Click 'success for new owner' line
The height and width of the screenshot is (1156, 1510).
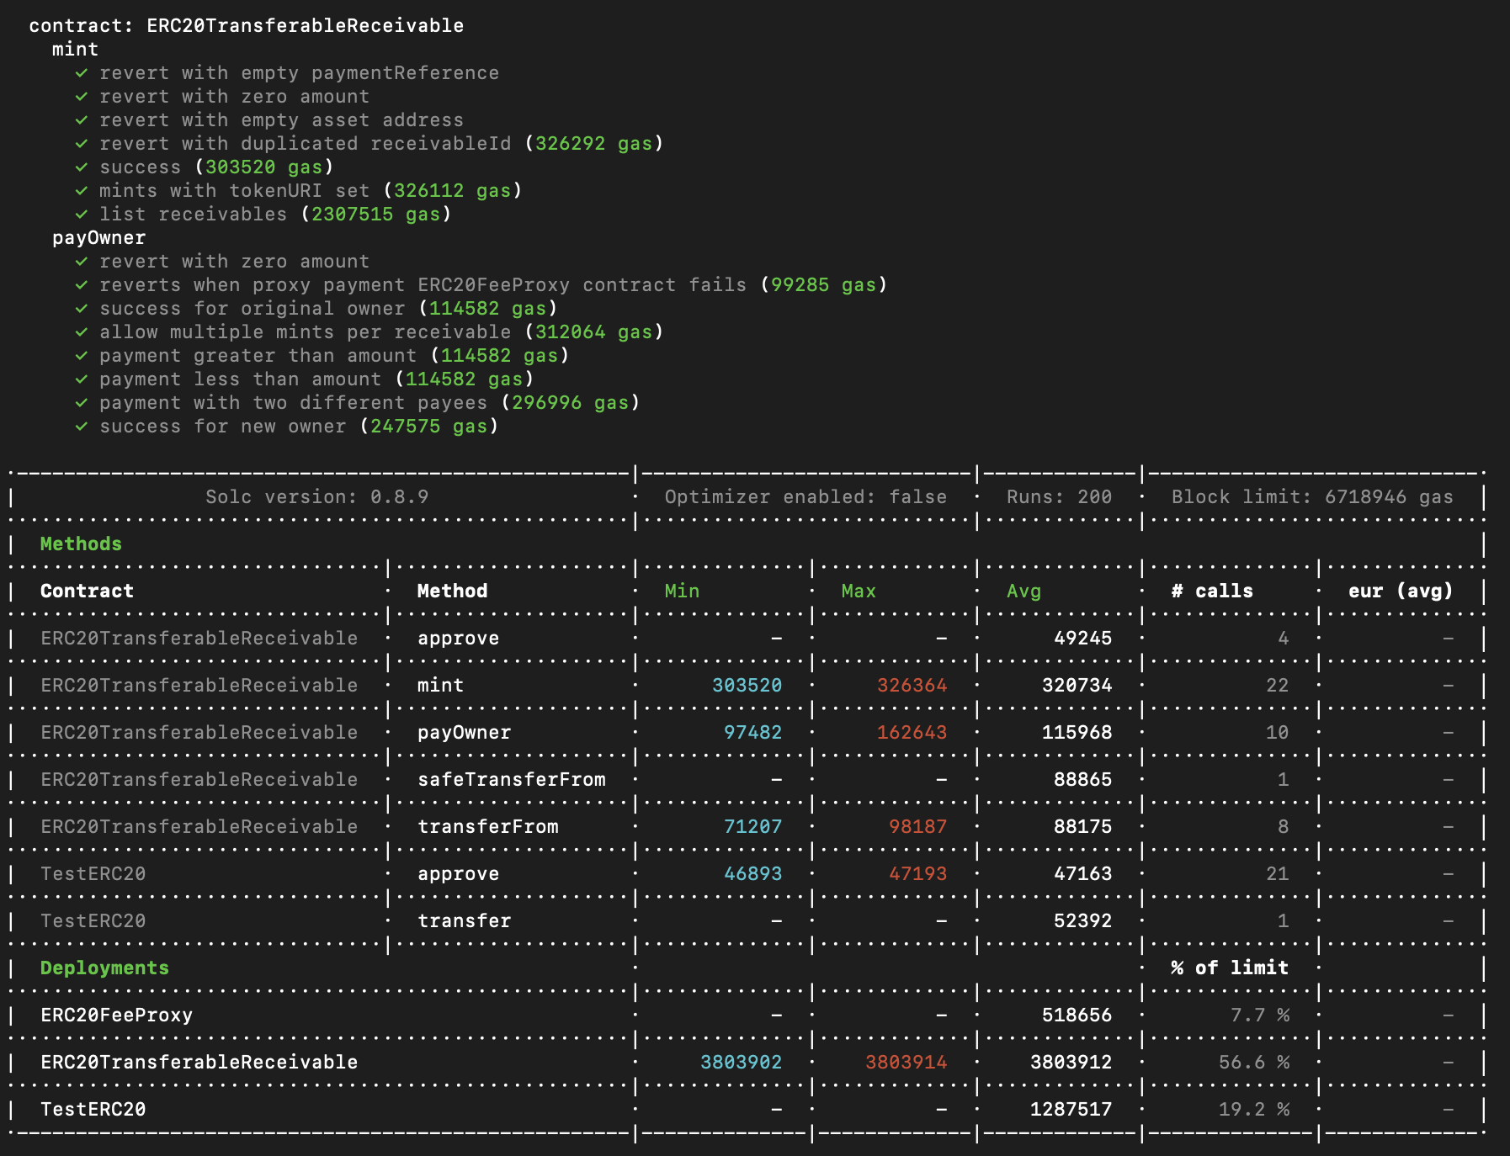(x=222, y=427)
